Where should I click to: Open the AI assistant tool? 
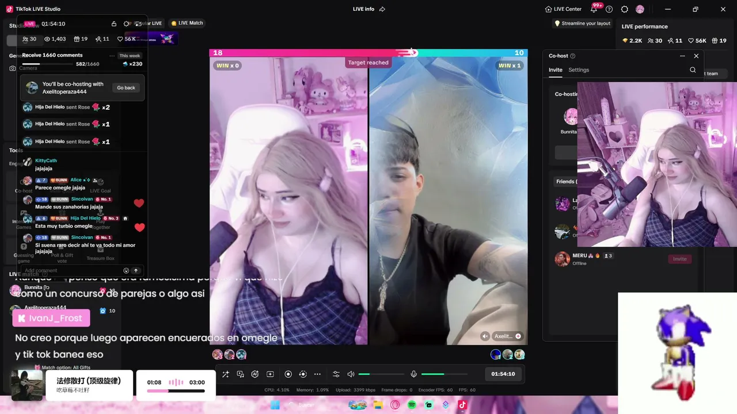point(255,374)
